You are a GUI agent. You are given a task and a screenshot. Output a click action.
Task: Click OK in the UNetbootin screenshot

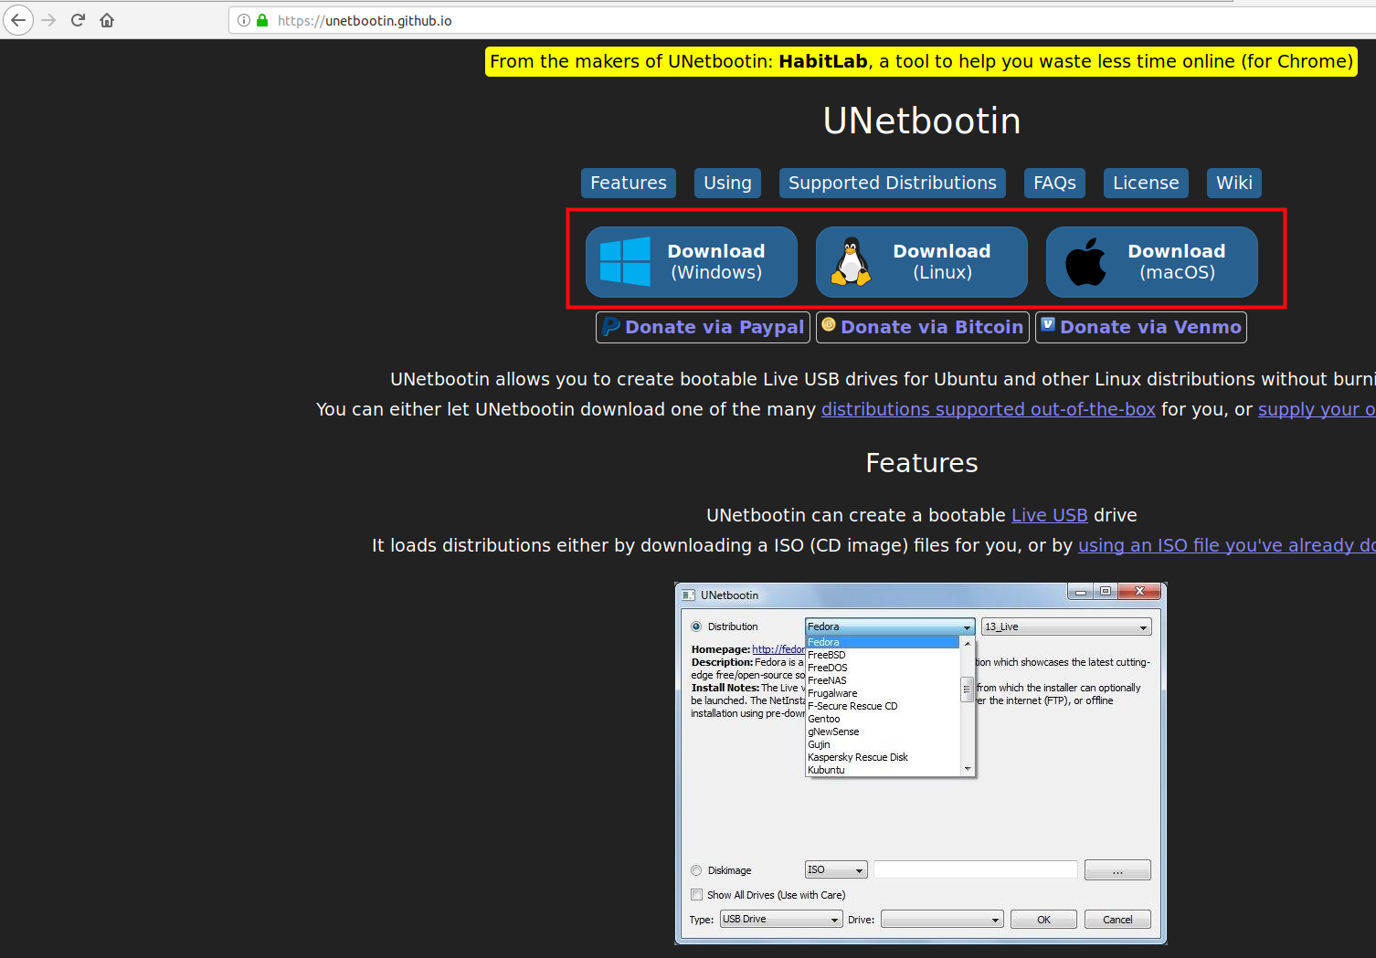1043,920
